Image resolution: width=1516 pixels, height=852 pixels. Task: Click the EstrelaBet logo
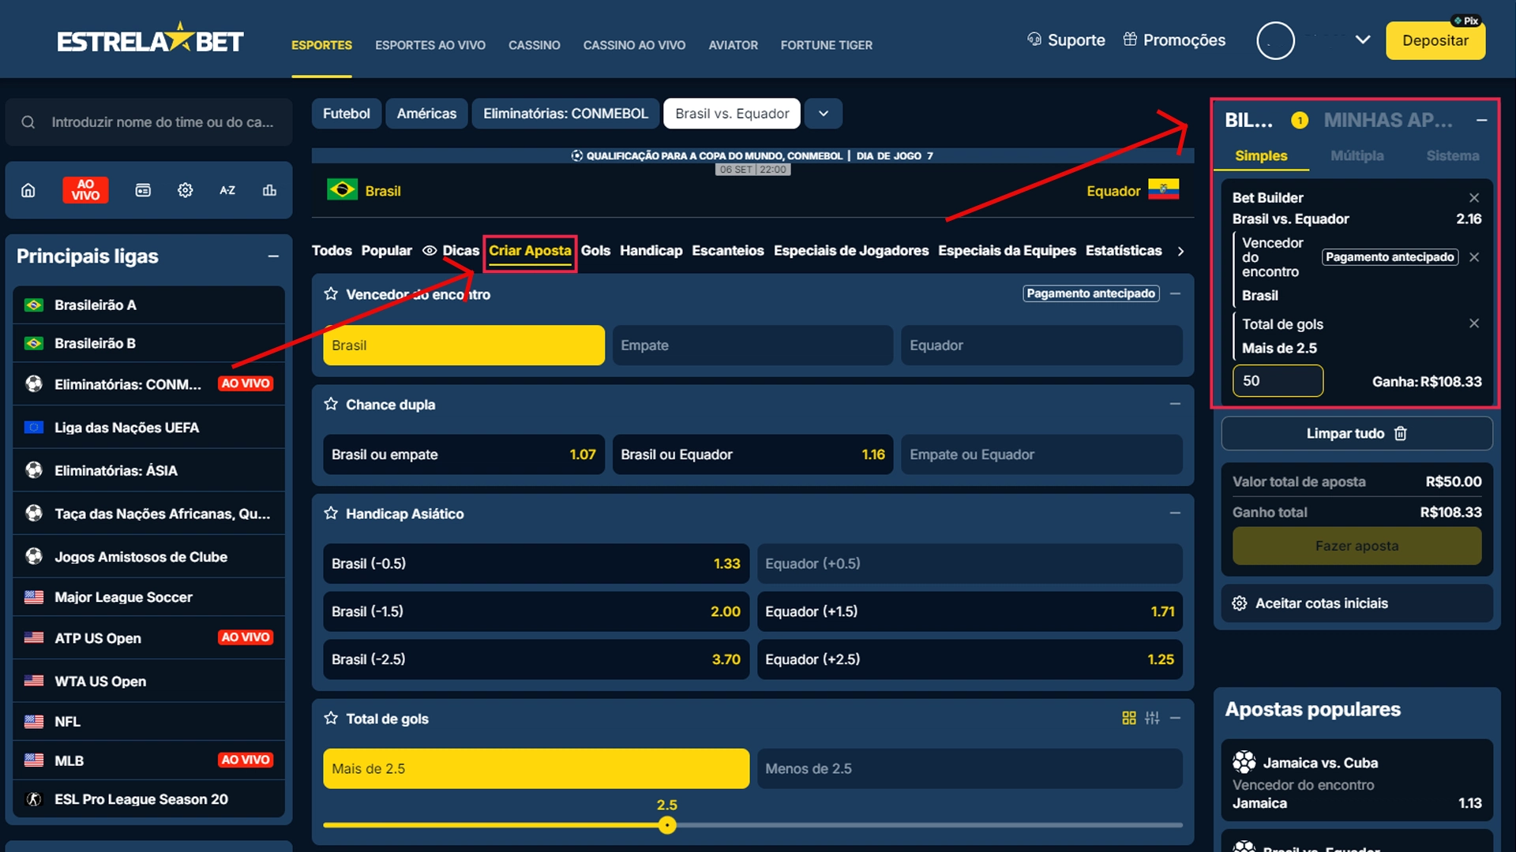[150, 39]
